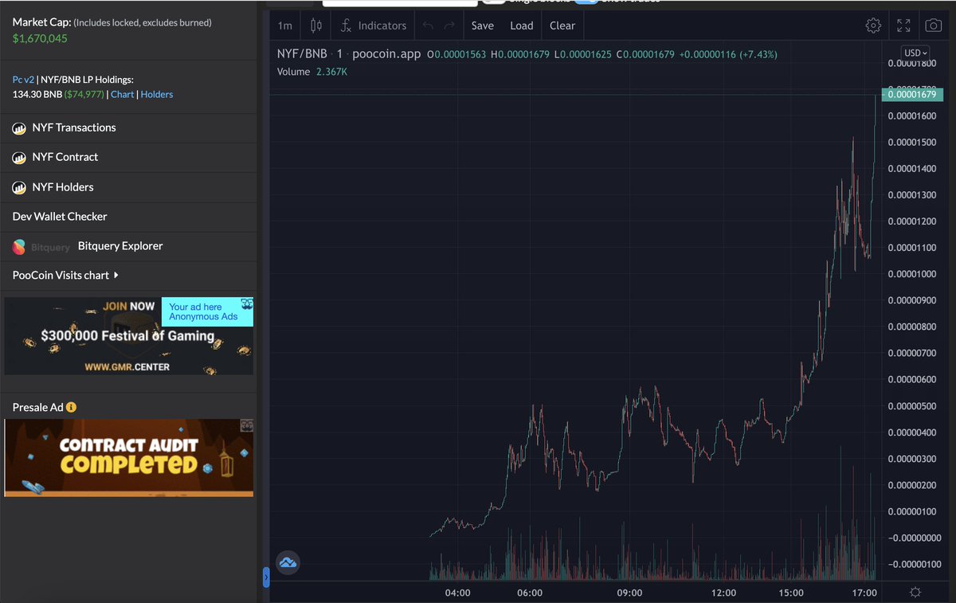Image resolution: width=956 pixels, height=603 pixels.
Task: Clear the chart drawings
Action: [x=562, y=25]
